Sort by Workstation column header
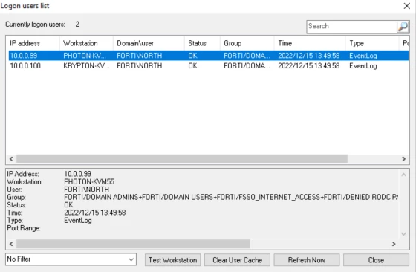Screen dimensions: 416x272 (x=86, y=43)
